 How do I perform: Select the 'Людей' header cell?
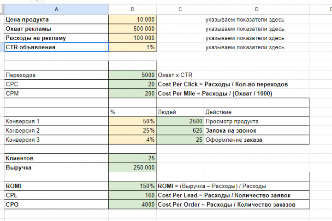click(180, 112)
